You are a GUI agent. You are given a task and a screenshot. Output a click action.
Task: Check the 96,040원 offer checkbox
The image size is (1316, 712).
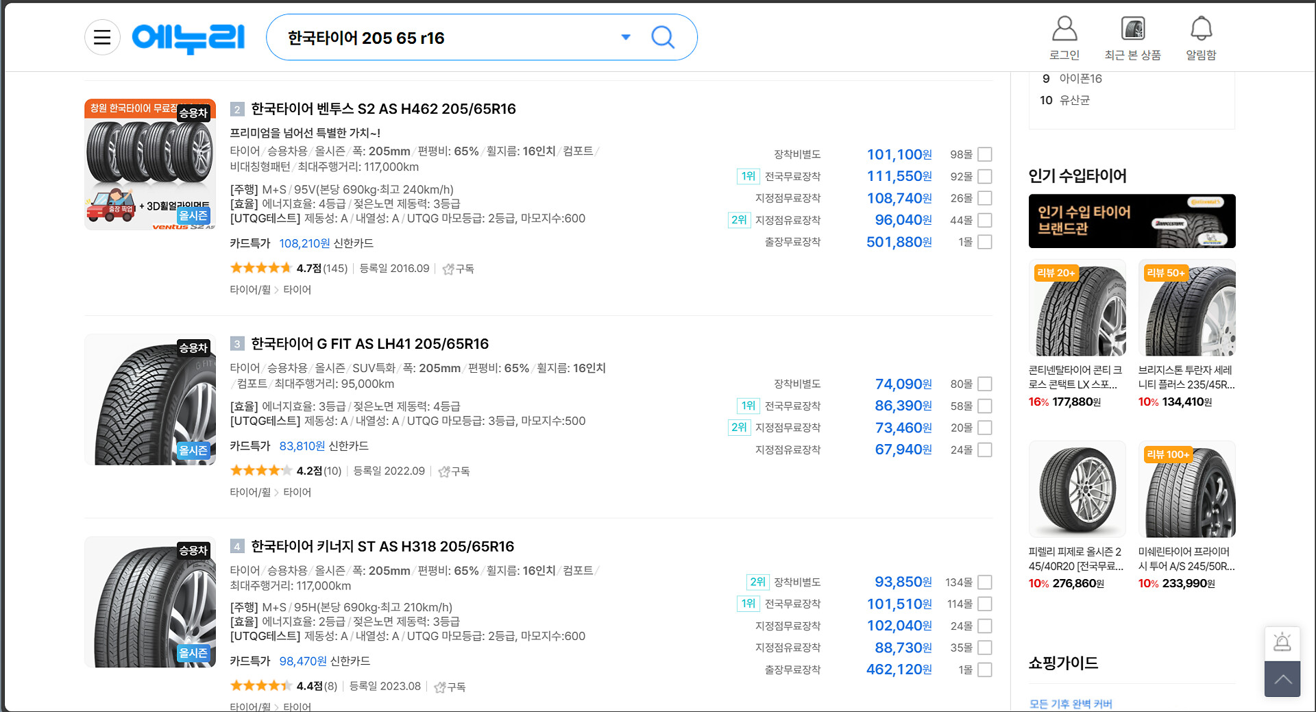click(x=985, y=221)
